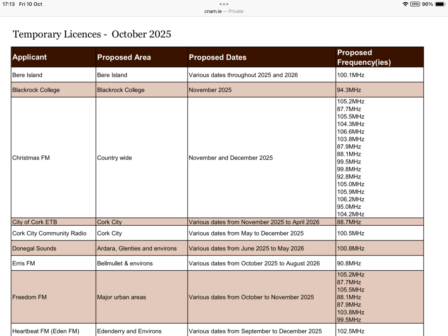This screenshot has width=448, height=336.
Task: Select the Erris FM applicant cell
Action: point(53,263)
